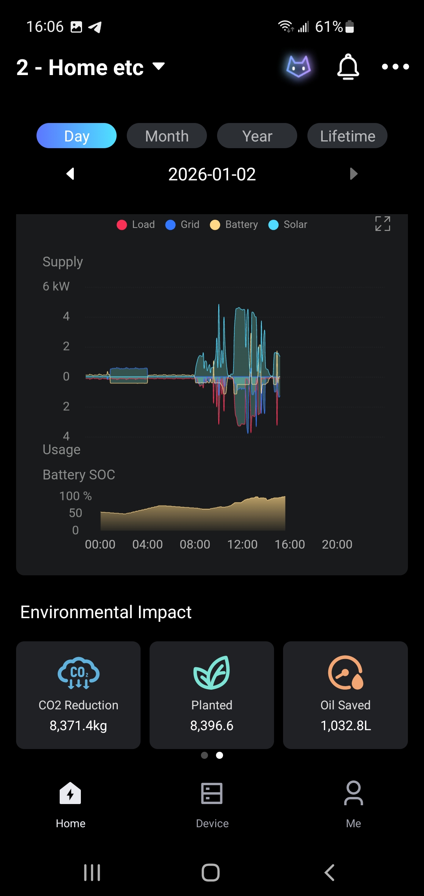Open the three-dot more options menu
Screen dimensions: 424x896
point(395,67)
